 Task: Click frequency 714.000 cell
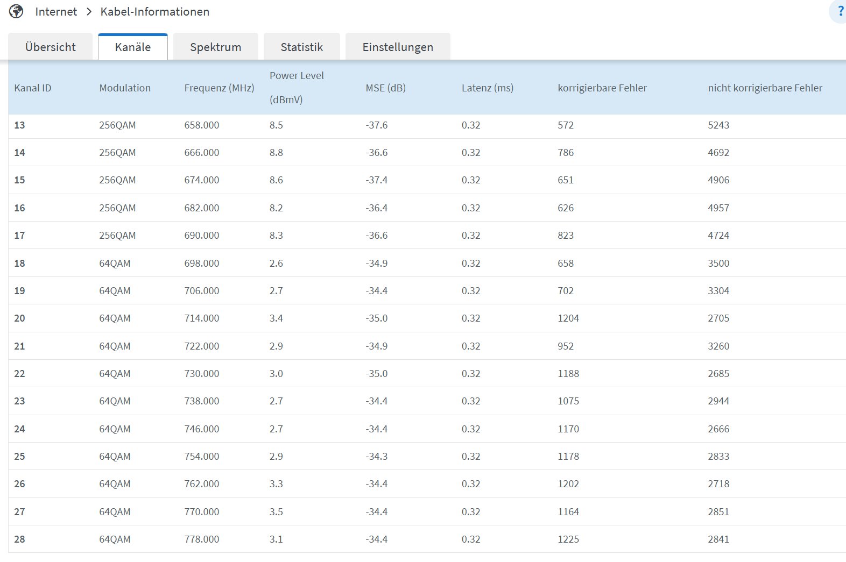pyautogui.click(x=202, y=318)
